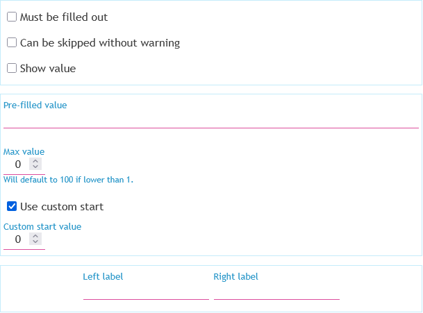Click the 'Use custom start' label text
The width and height of the screenshot is (423, 313).
pos(62,207)
